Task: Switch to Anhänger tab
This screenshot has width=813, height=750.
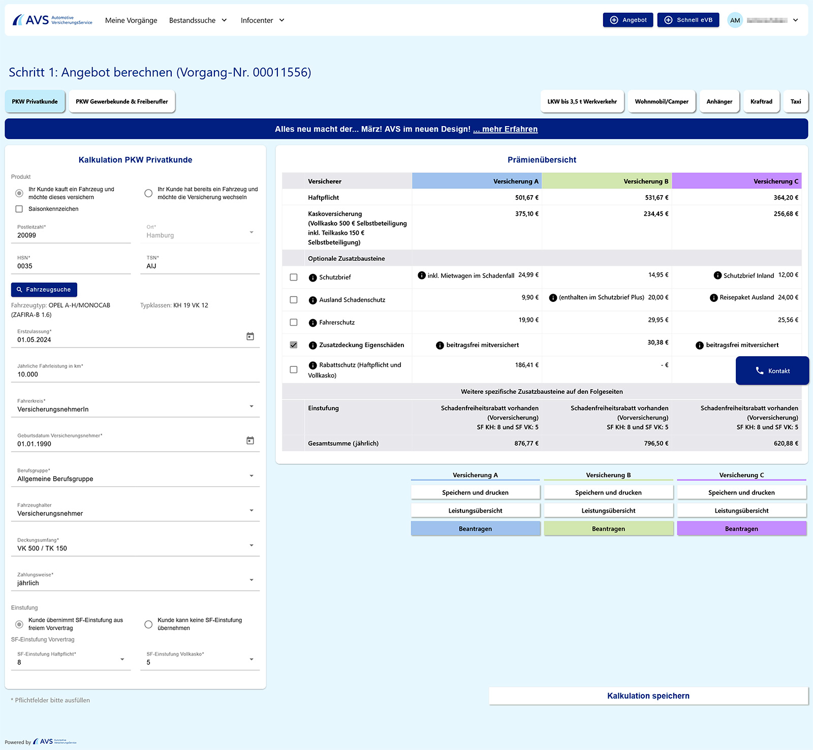Action: click(720, 102)
